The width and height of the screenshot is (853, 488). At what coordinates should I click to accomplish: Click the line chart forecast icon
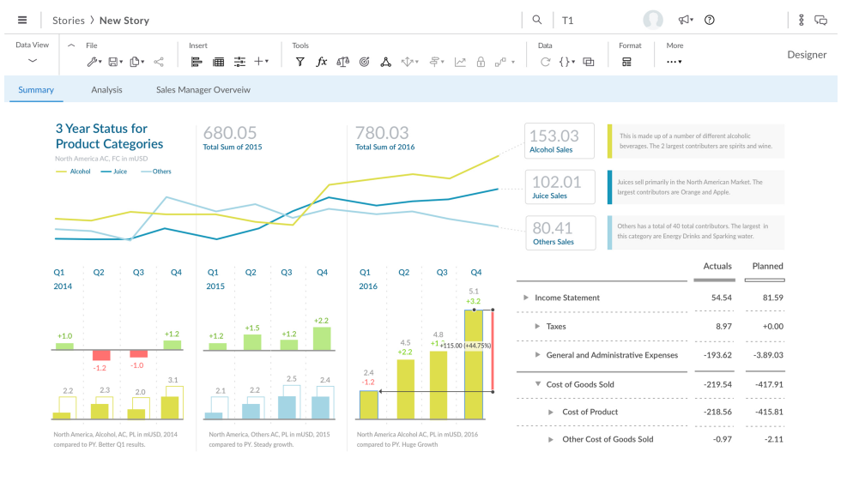click(460, 62)
